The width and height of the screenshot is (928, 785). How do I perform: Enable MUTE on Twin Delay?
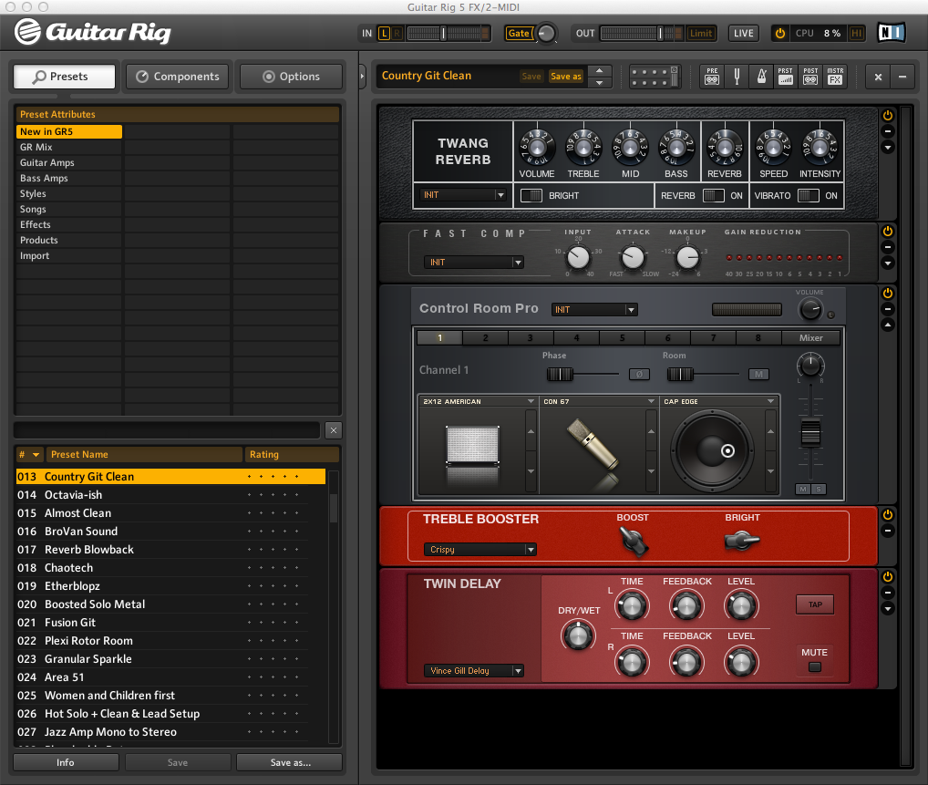click(815, 667)
